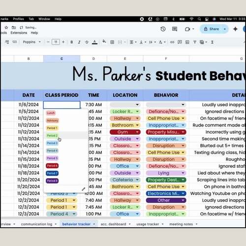Click the Share button
The width and height of the screenshot is (246, 246).
point(212,29)
